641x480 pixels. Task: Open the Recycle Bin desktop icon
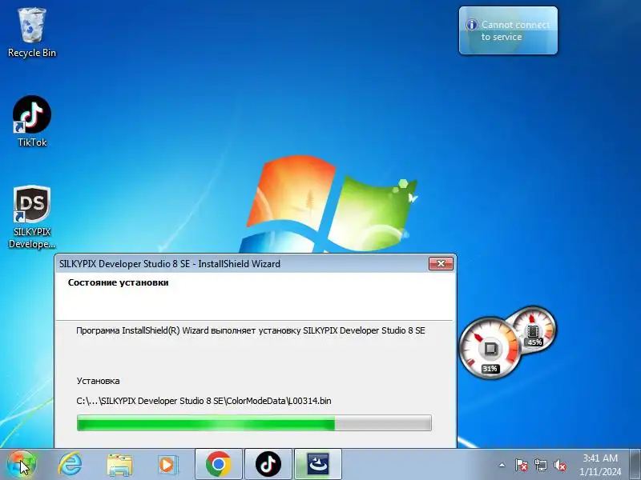32,33
